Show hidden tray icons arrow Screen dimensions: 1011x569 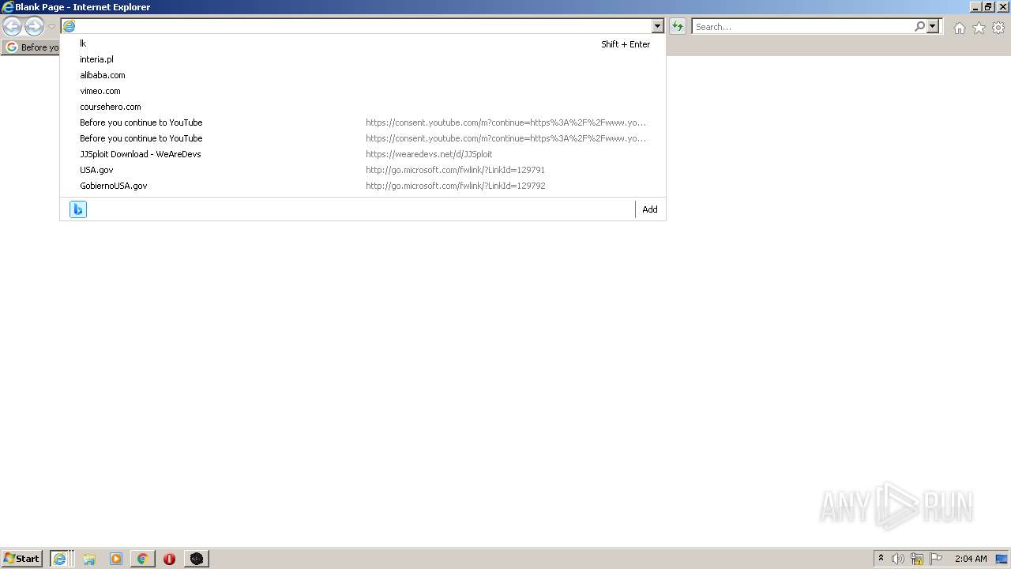point(881,558)
